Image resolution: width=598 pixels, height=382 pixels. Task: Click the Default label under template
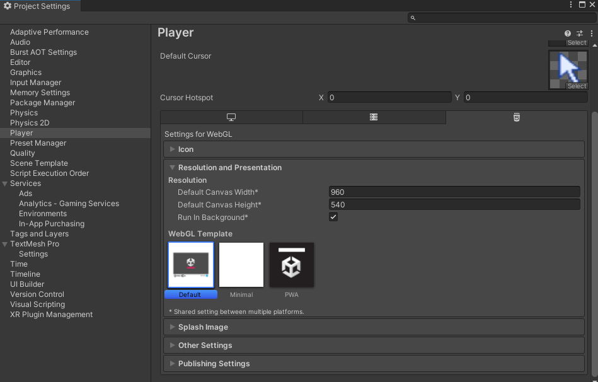(x=190, y=294)
